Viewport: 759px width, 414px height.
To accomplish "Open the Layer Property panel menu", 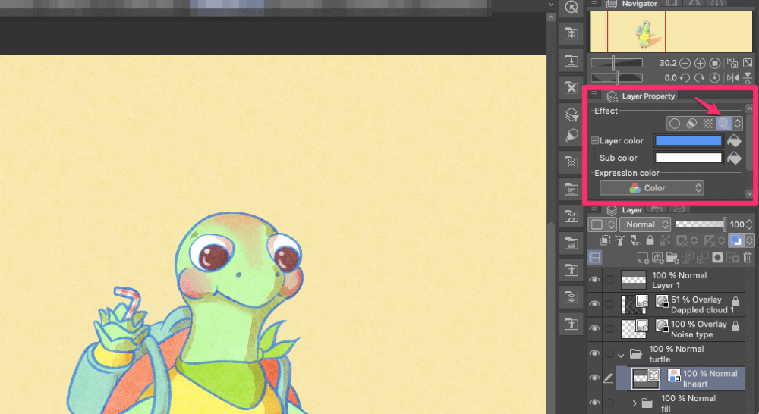I will [594, 95].
